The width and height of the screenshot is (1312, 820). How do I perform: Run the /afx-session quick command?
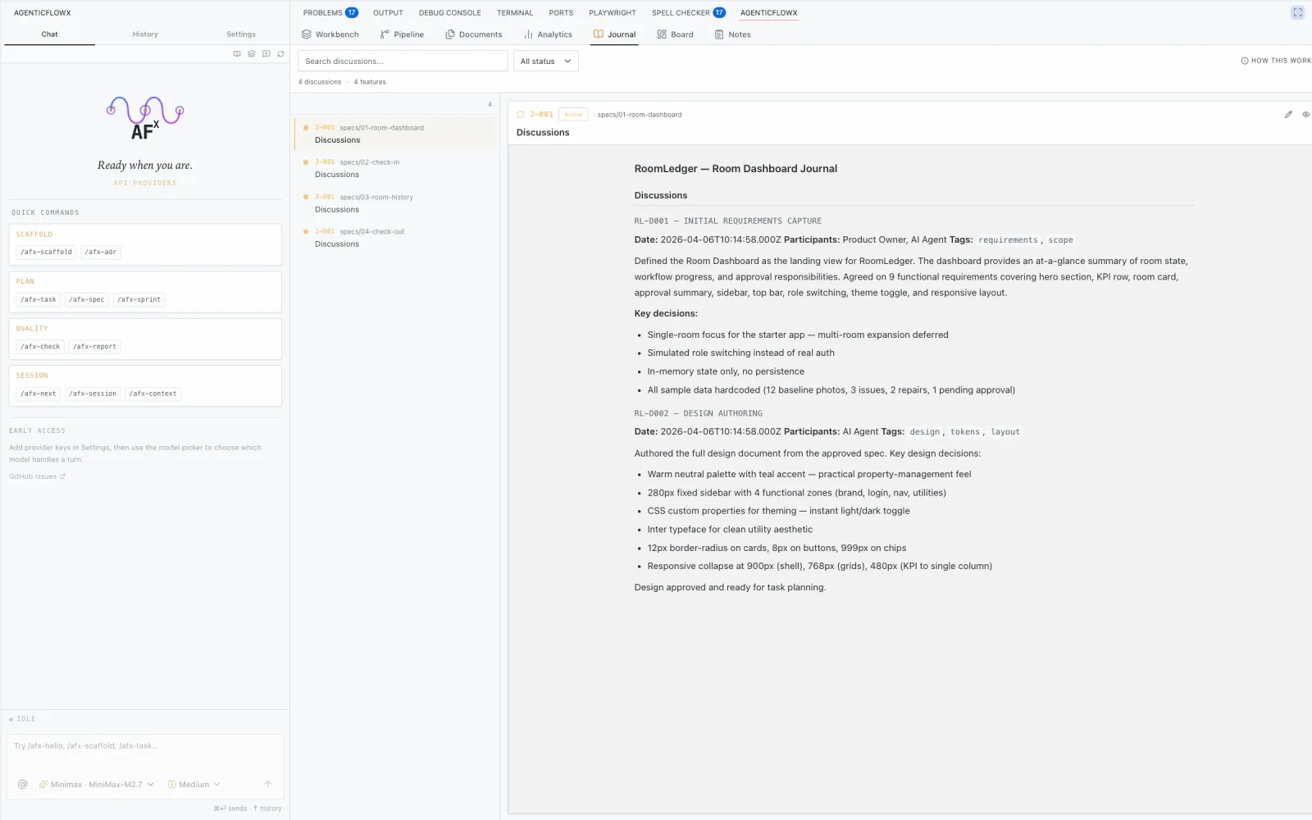point(93,394)
